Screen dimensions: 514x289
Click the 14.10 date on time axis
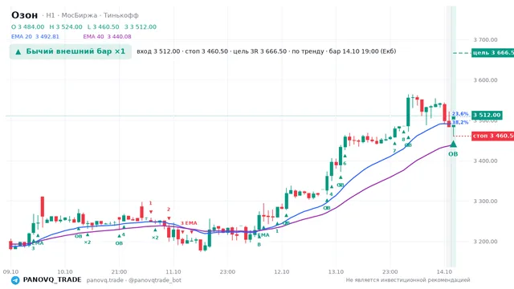444,272
